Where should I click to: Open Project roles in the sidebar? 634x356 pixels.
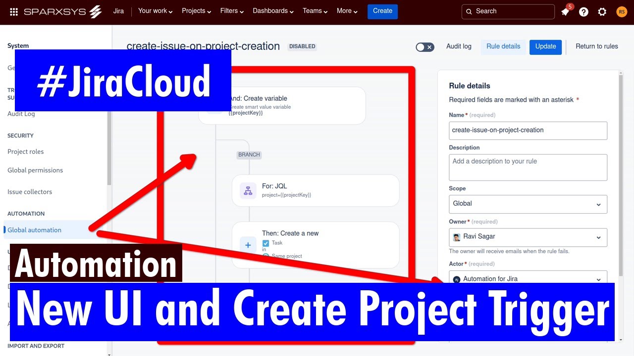(x=26, y=152)
